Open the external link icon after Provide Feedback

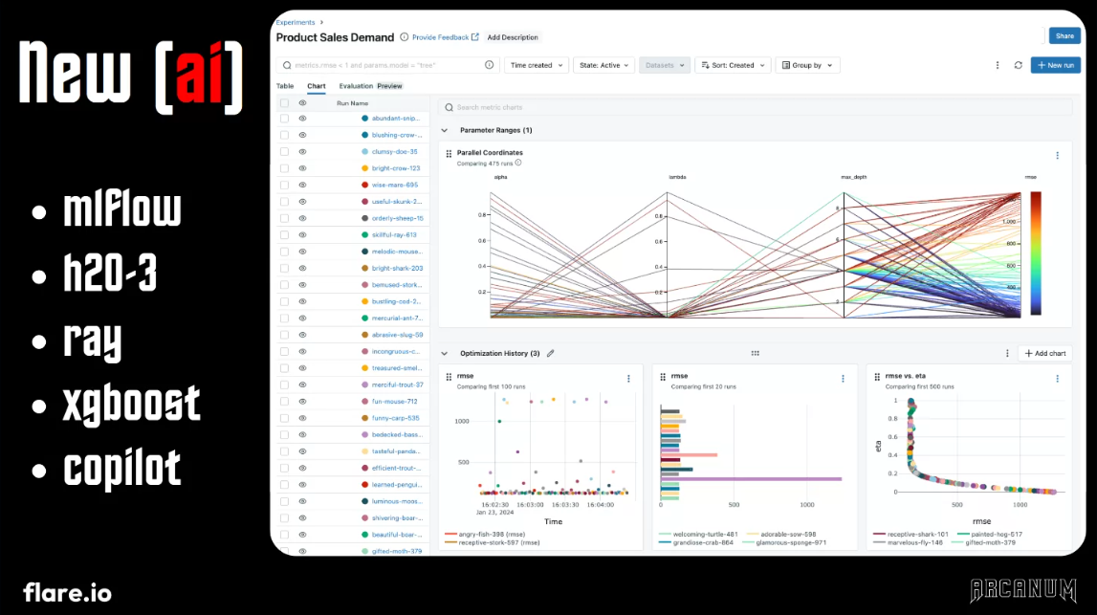[475, 37]
